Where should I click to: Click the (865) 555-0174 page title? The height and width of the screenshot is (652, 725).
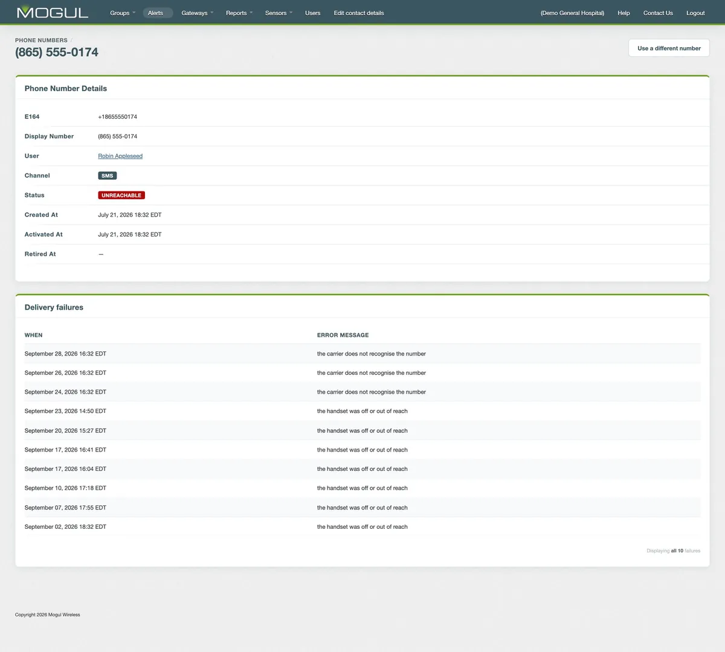point(57,53)
